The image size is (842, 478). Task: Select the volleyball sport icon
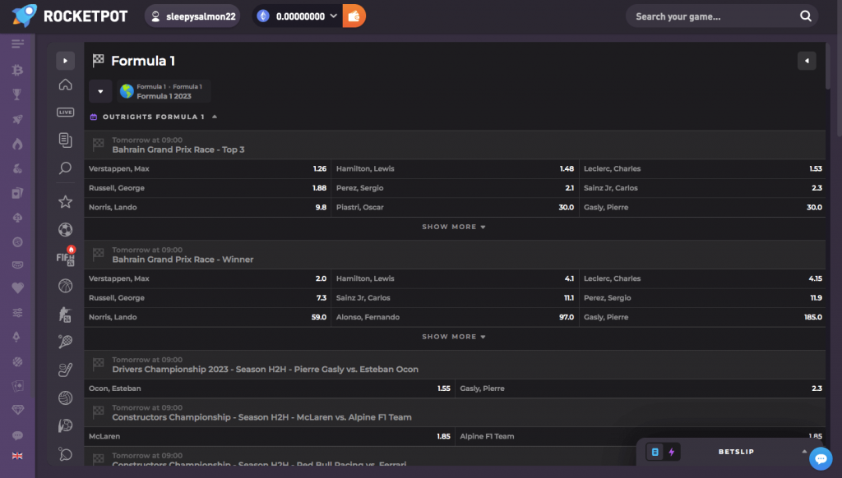point(66,398)
